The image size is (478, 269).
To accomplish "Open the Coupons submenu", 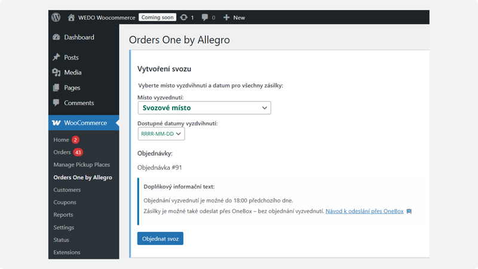I will click(65, 202).
